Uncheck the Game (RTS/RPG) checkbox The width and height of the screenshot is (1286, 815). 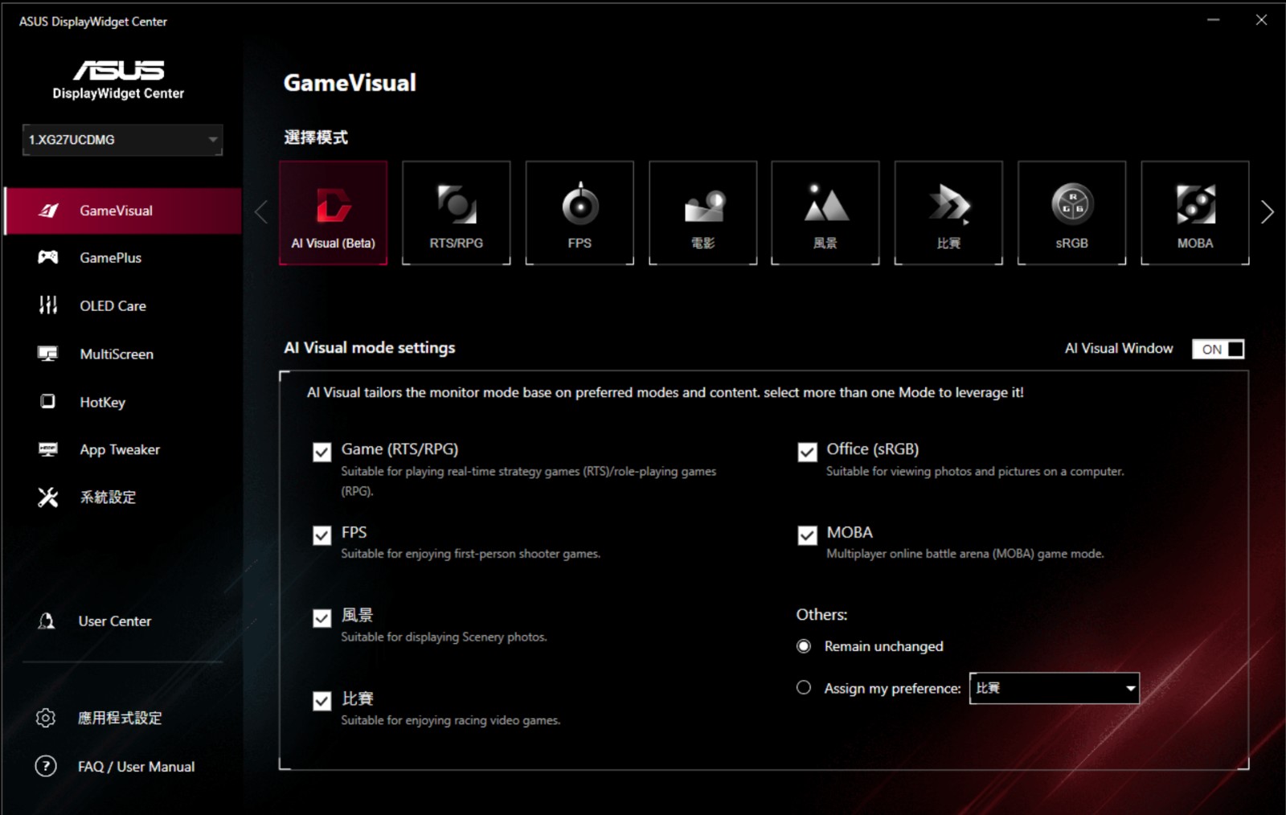[322, 452]
